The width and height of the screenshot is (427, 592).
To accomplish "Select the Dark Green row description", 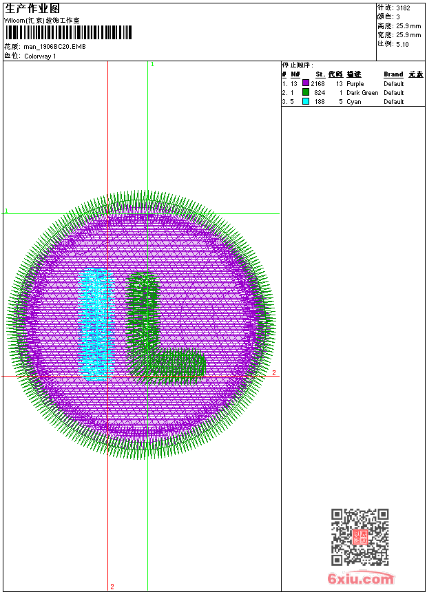I will tap(362, 93).
